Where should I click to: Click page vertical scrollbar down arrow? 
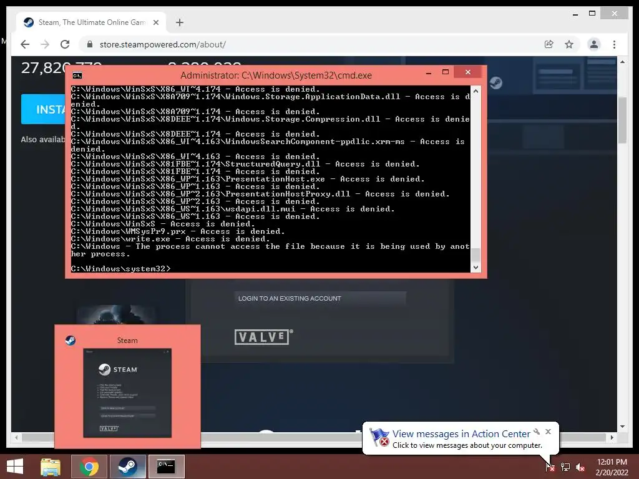(622, 427)
